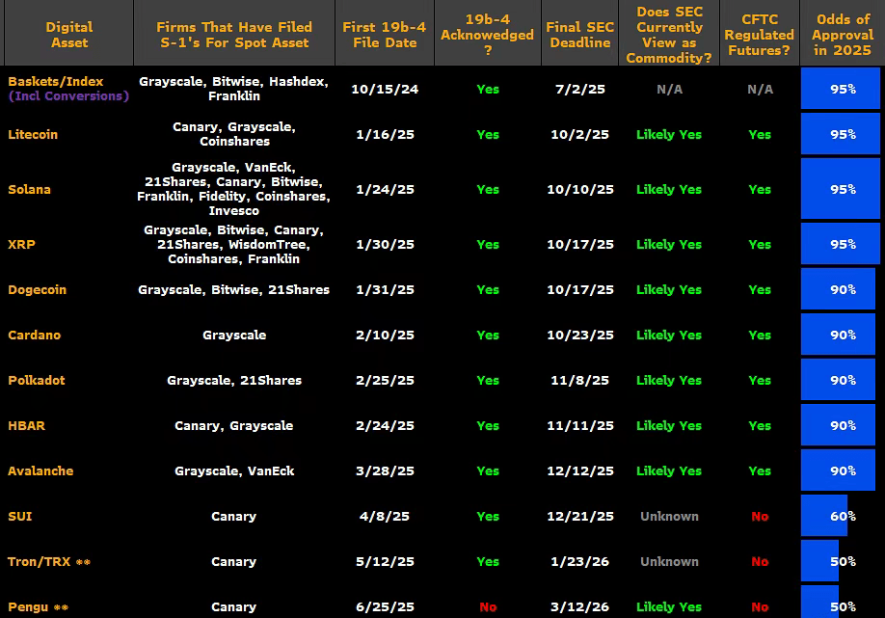This screenshot has height=618, width=885.
Task: Select the Polkadot asset name
Action: click(x=37, y=381)
